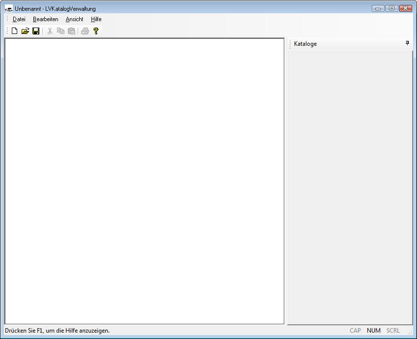The height and width of the screenshot is (339, 417).
Task: Open the Ansicht menu
Action: (74, 19)
